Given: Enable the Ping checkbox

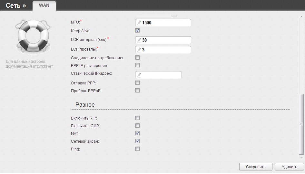Looking at the screenshot, I should (x=137, y=149).
